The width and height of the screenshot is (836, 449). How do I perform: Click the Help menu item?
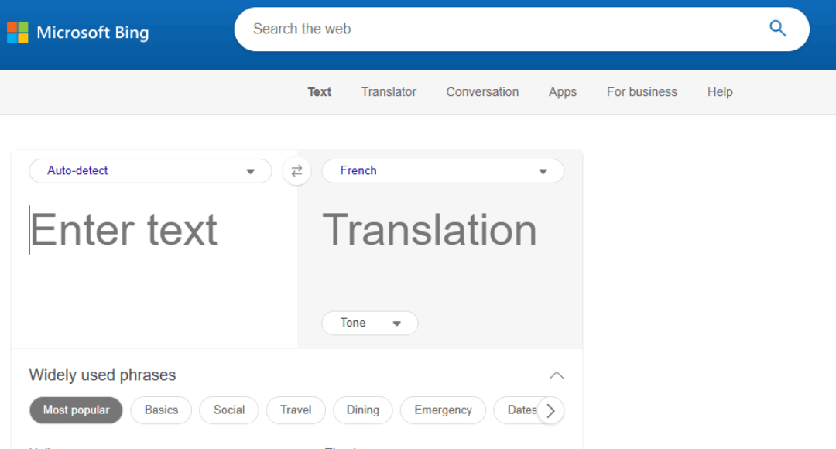720,91
